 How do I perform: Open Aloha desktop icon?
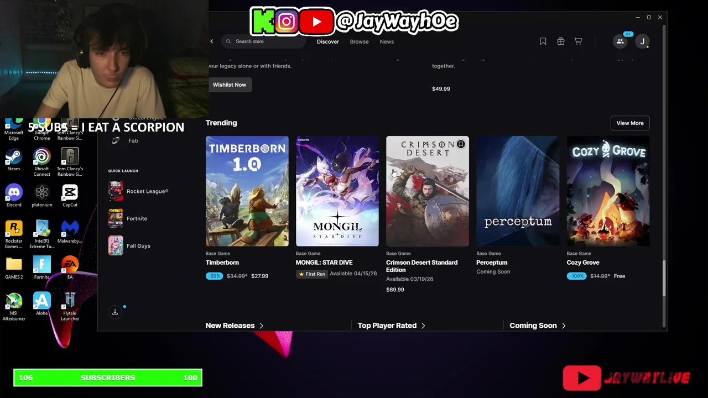[41, 304]
